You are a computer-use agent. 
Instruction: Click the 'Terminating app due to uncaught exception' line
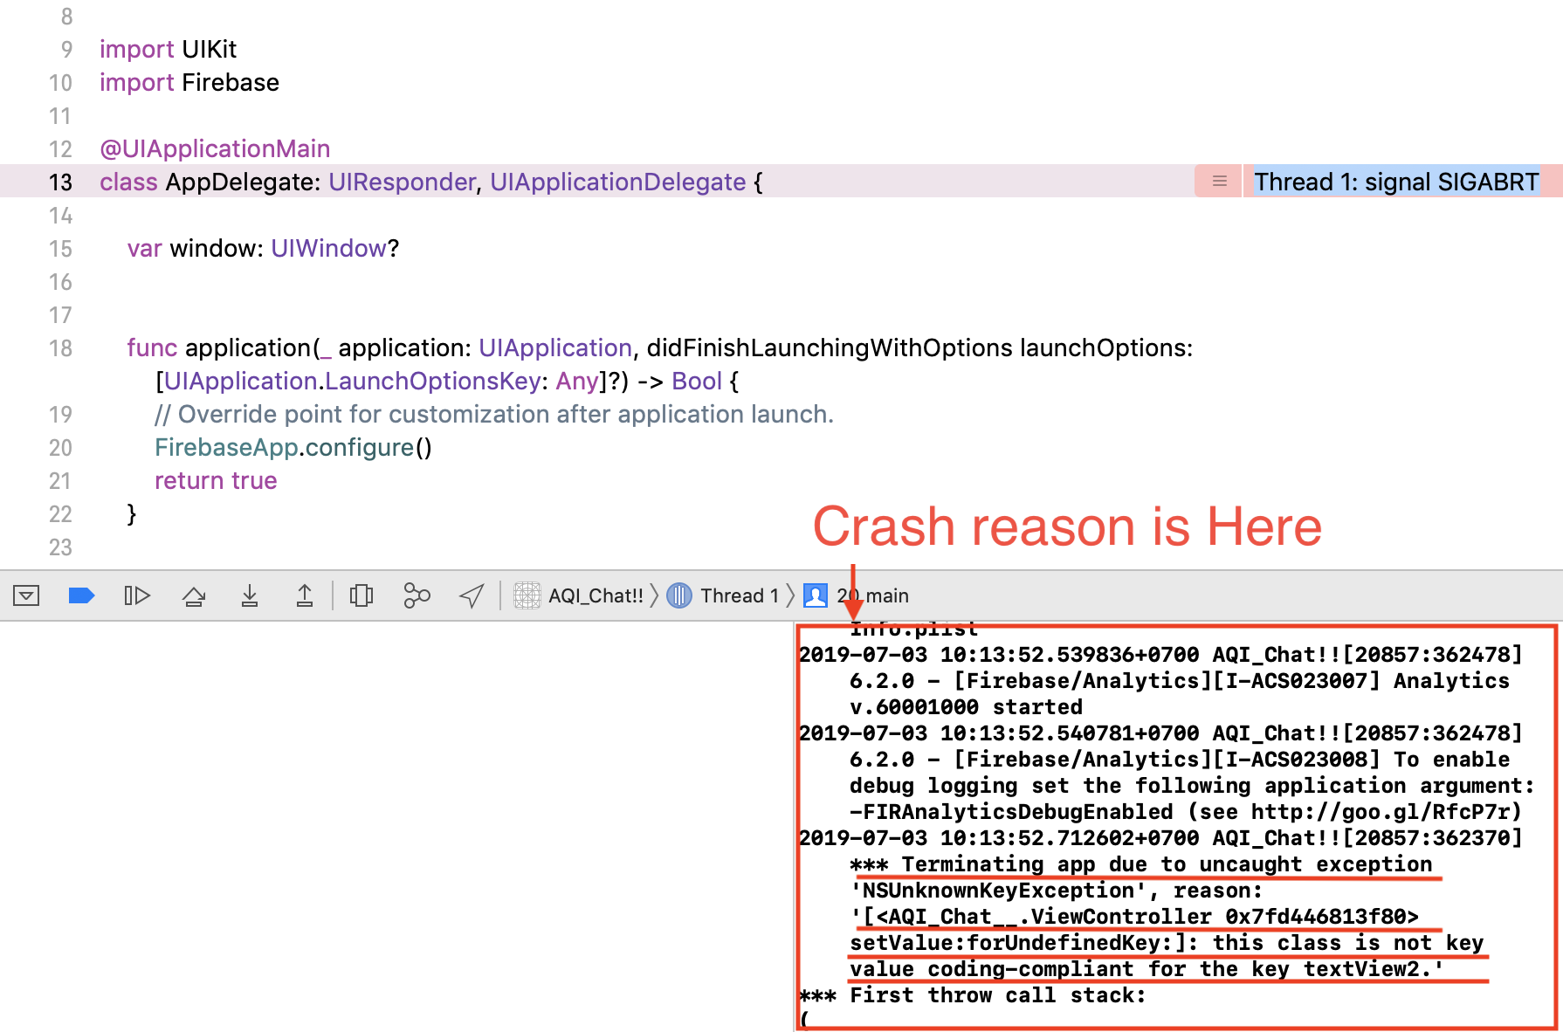[x=1141, y=864]
